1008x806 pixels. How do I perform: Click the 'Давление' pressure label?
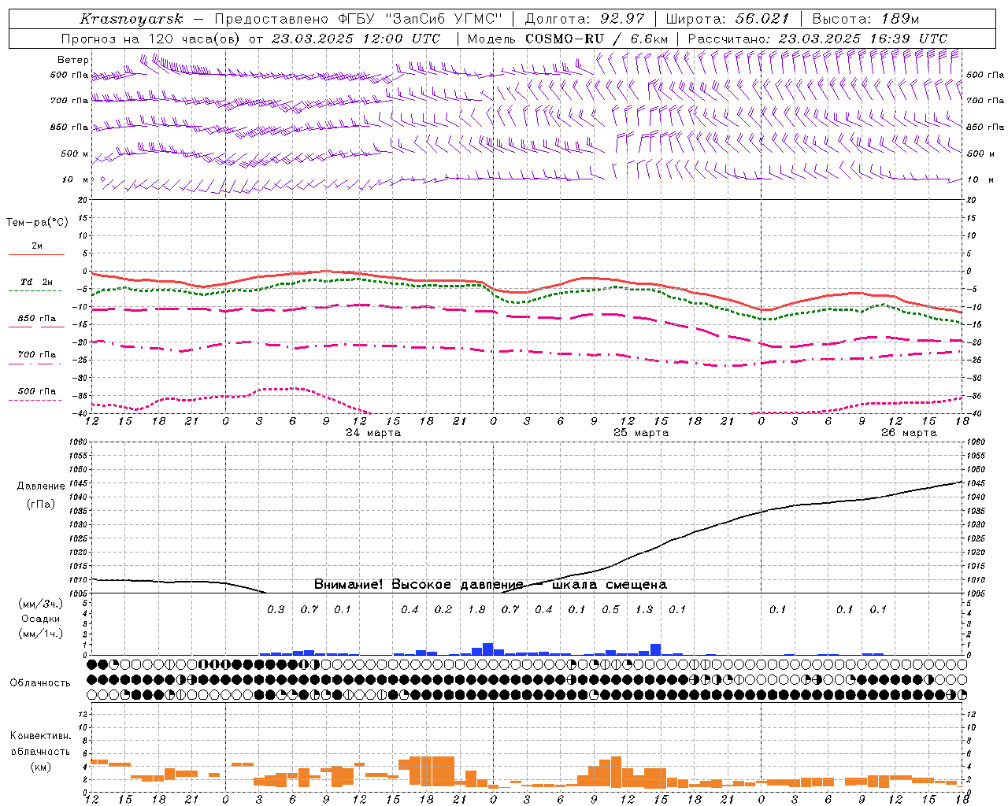pyautogui.click(x=41, y=486)
